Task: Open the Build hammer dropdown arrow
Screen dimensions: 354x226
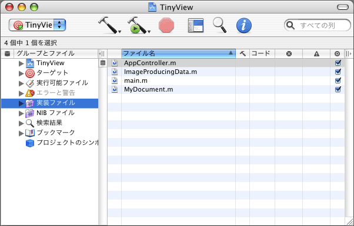Action: (x=119, y=32)
